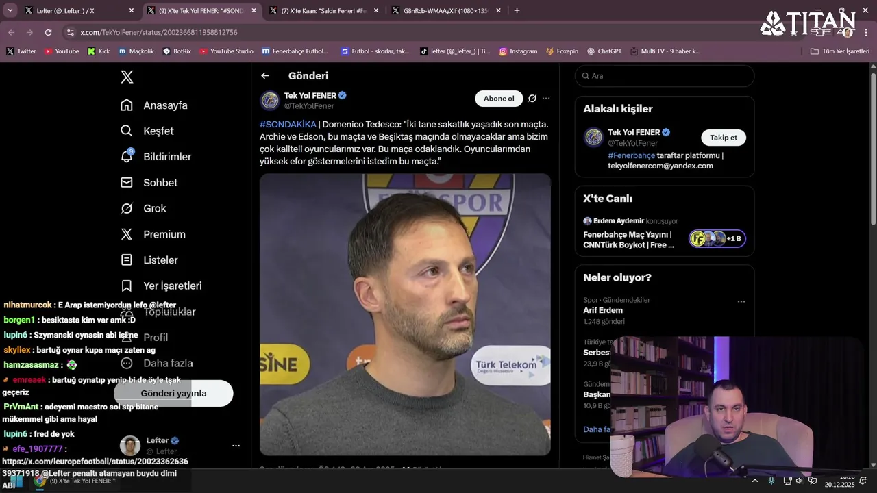This screenshot has height=493, width=877.
Task: Open Grok from the sidebar
Action: tap(143, 208)
